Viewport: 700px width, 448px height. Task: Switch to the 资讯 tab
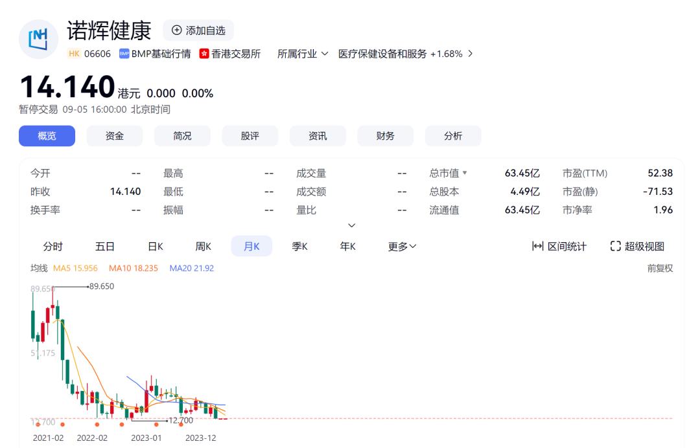click(x=318, y=136)
